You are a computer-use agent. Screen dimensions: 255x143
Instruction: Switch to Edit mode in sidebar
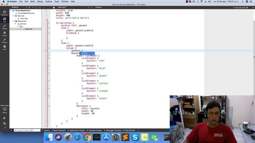[4, 20]
